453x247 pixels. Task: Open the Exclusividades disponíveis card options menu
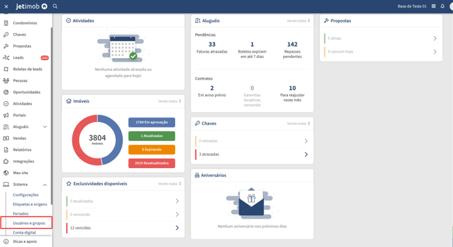click(180, 184)
